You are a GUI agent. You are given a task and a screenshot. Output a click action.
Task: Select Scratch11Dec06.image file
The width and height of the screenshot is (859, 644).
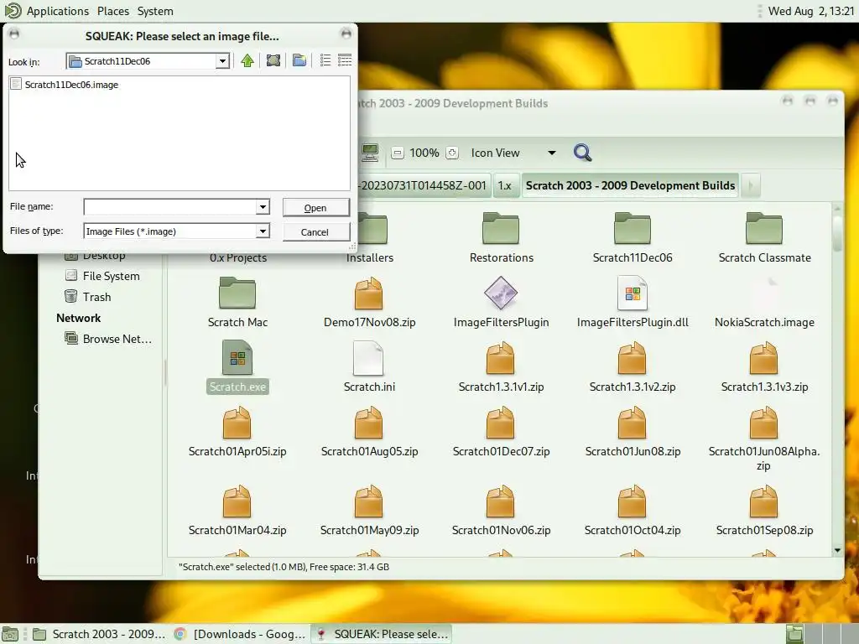pos(65,85)
